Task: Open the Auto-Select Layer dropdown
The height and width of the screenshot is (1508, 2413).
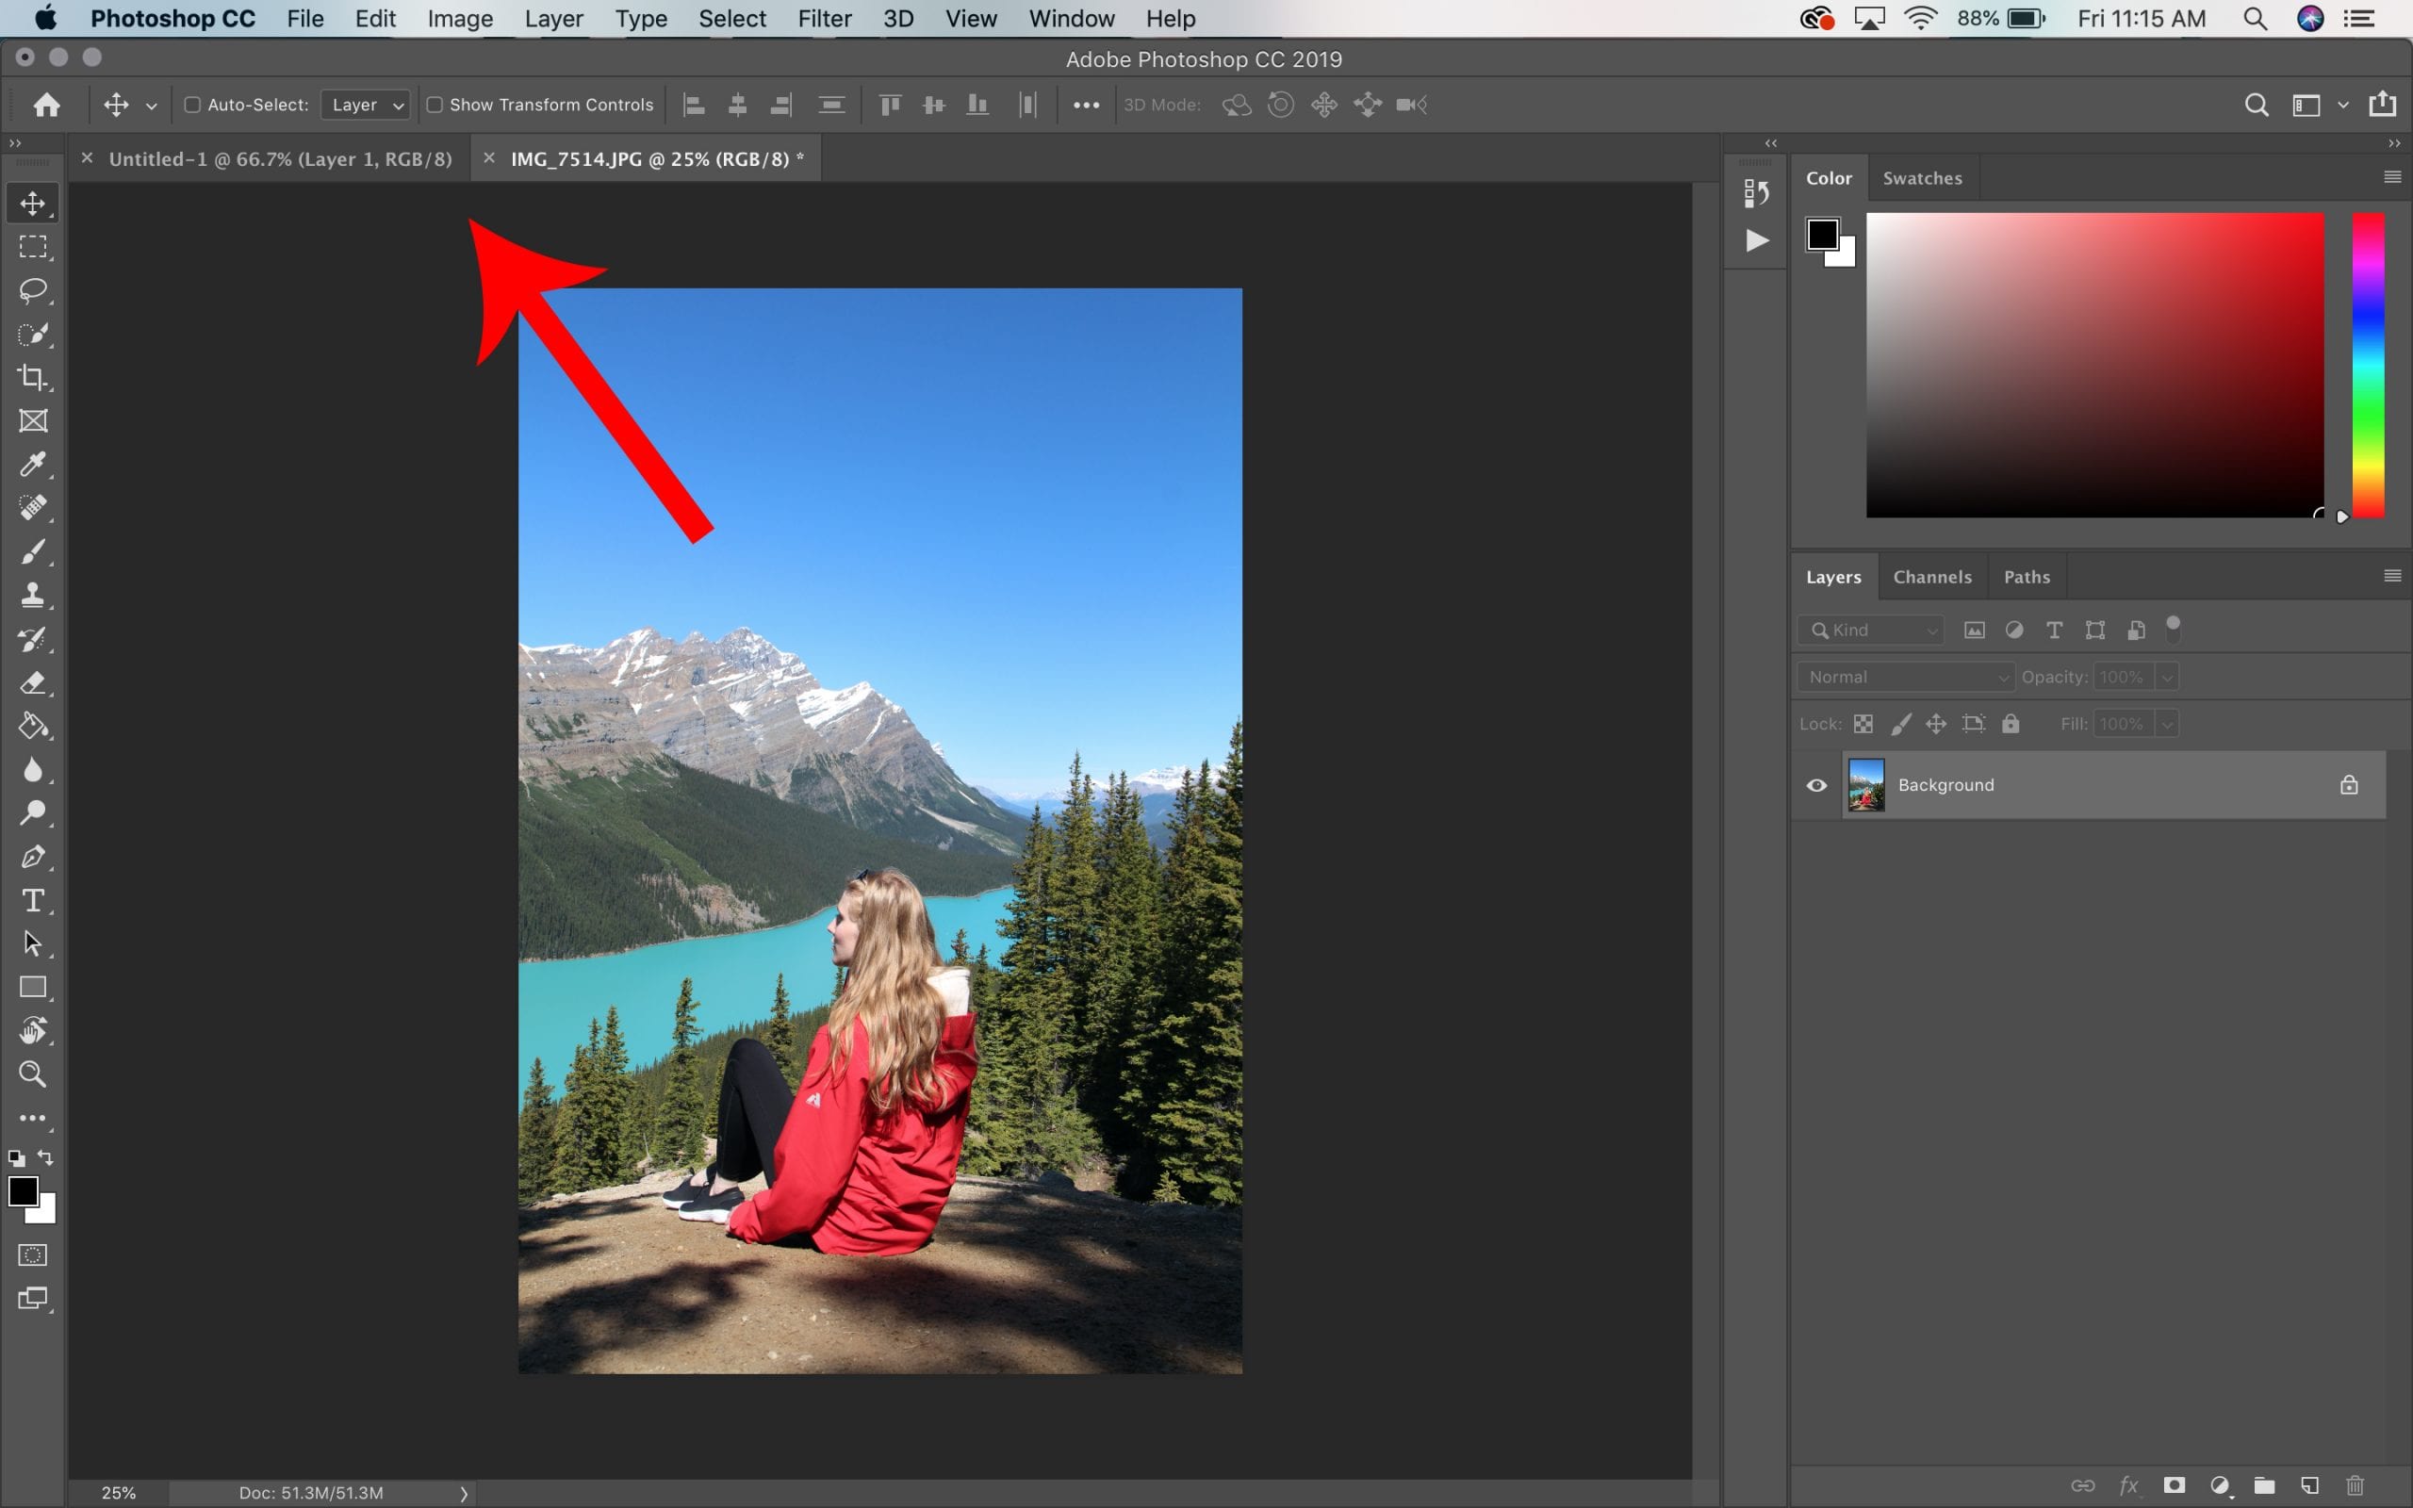Action: click(x=366, y=105)
